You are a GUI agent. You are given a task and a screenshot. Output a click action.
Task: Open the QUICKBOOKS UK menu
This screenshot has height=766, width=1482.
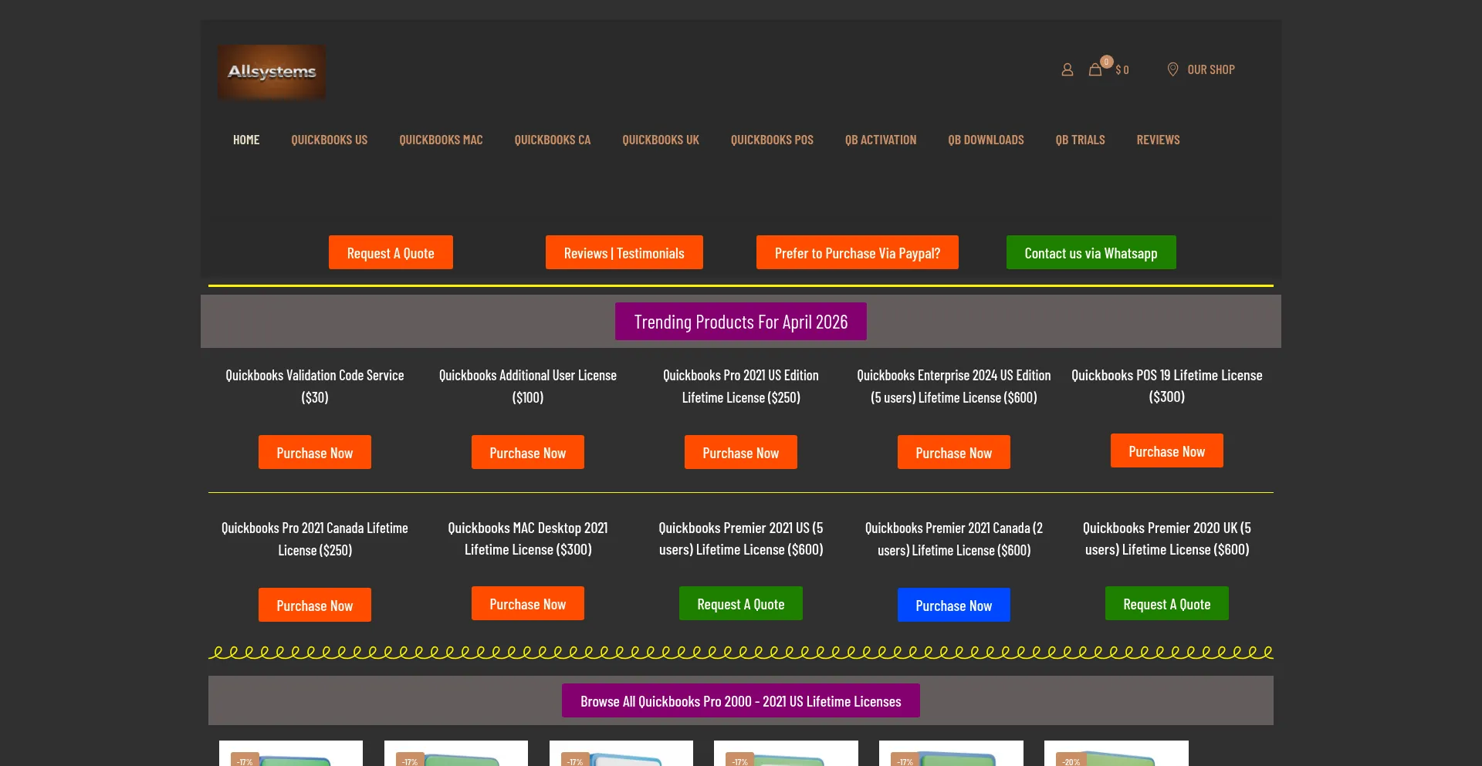tap(661, 140)
